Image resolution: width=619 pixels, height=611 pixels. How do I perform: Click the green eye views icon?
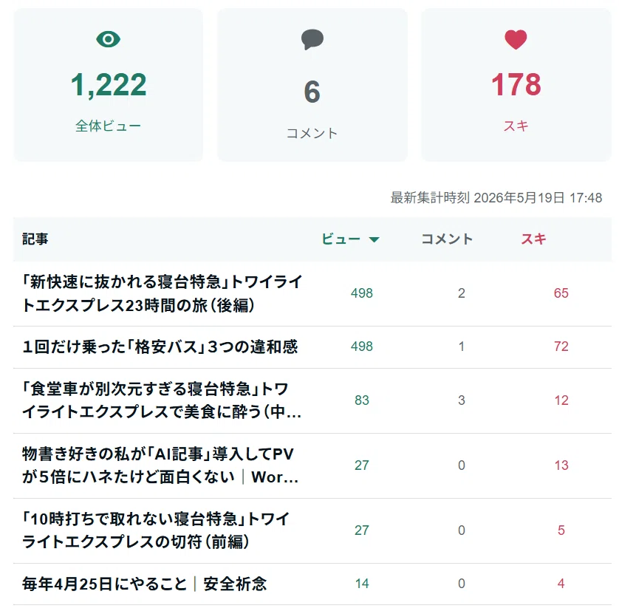108,39
